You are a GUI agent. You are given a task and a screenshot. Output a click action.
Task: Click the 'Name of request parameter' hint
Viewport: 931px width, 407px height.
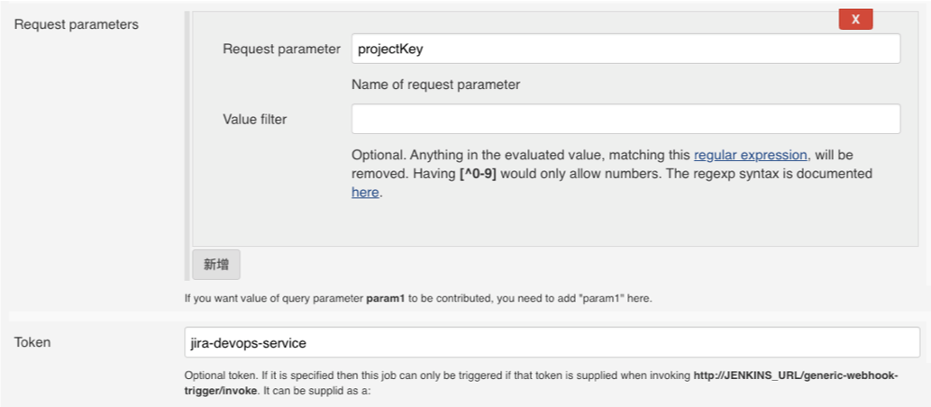(435, 85)
